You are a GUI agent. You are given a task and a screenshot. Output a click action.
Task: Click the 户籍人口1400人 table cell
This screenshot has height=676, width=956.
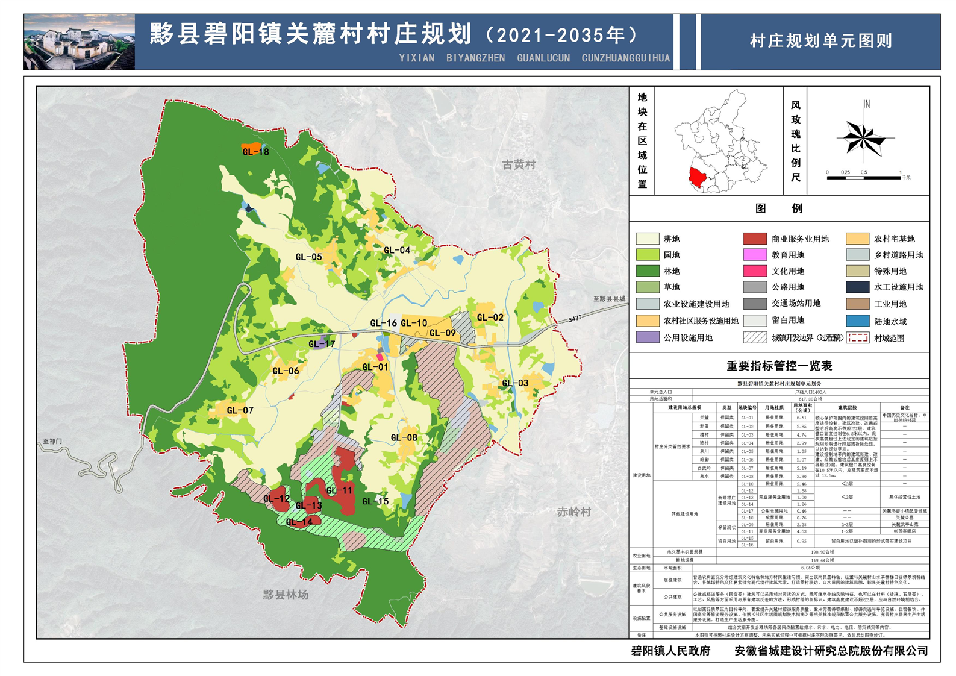(x=810, y=392)
